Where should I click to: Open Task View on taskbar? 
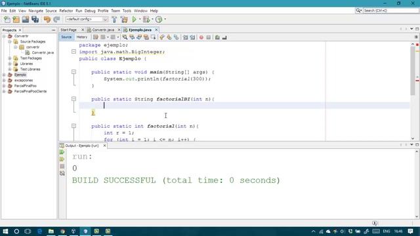click(x=28, y=231)
